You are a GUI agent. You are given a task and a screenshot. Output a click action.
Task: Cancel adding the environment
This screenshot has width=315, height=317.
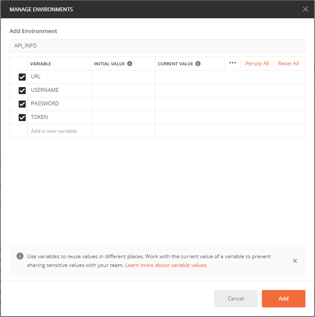pos(235,299)
